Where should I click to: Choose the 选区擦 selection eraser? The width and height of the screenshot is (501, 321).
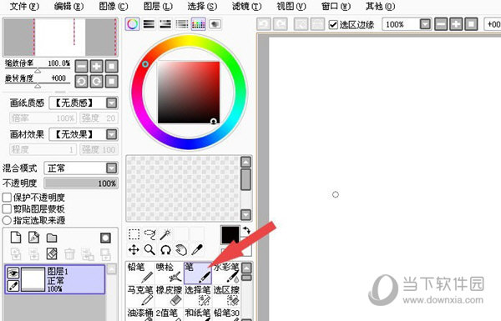pos(226,295)
